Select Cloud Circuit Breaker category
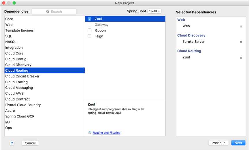249x150 pixels. [22, 76]
